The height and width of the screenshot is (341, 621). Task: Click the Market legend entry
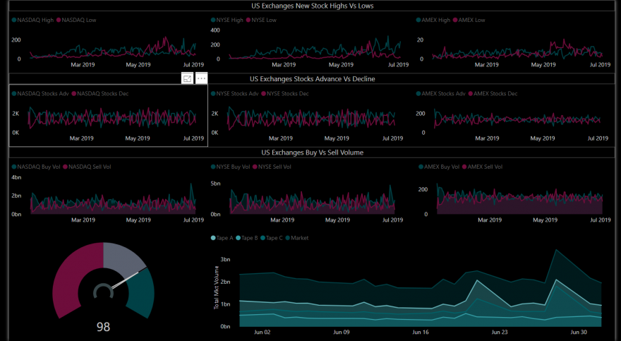(x=296, y=238)
